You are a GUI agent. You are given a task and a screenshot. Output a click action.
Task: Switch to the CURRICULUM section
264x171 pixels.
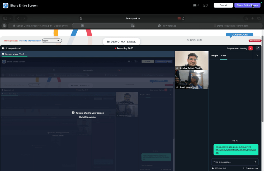194,40
